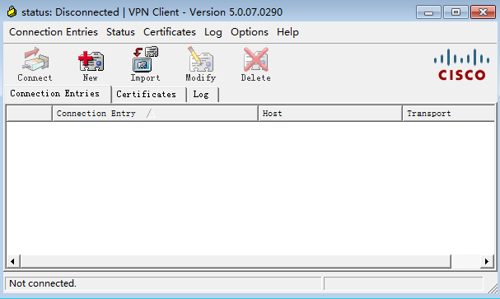Click the Not connected status text
Viewport: 500px width, 299px height.
(43, 283)
